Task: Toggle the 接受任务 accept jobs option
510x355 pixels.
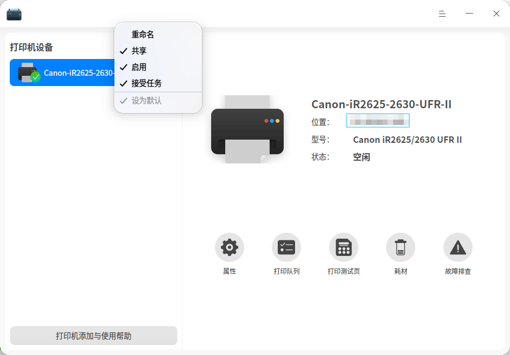Action: [x=158, y=83]
